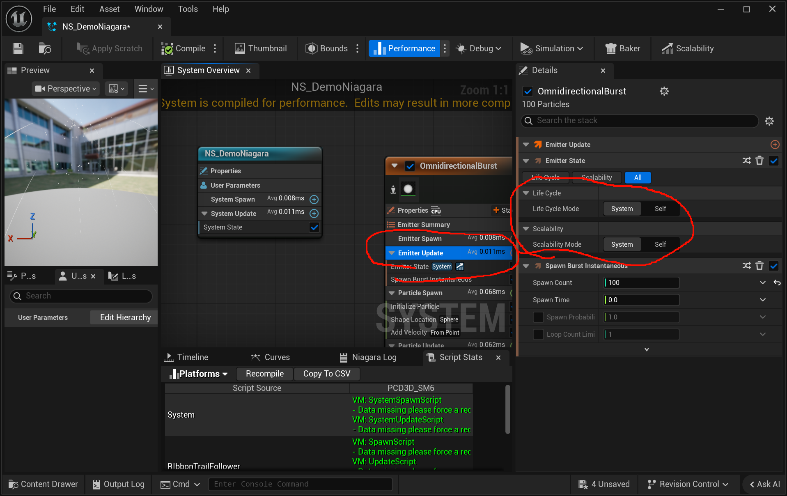Open the Edit menu
Screen dimensions: 787x496
(x=77, y=9)
